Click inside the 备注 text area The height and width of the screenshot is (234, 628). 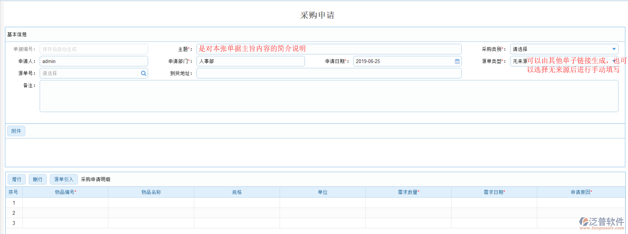click(x=329, y=96)
